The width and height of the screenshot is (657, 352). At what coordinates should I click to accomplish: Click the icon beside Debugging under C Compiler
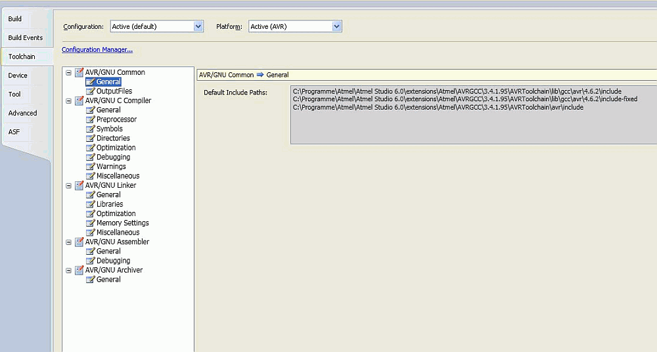[91, 157]
